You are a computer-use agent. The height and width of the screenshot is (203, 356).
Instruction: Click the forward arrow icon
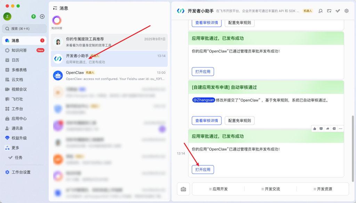[x=327, y=129]
